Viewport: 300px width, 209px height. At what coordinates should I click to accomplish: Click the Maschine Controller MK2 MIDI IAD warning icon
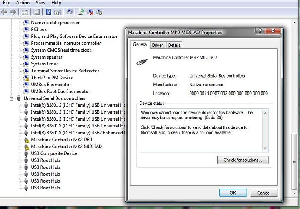27,147
